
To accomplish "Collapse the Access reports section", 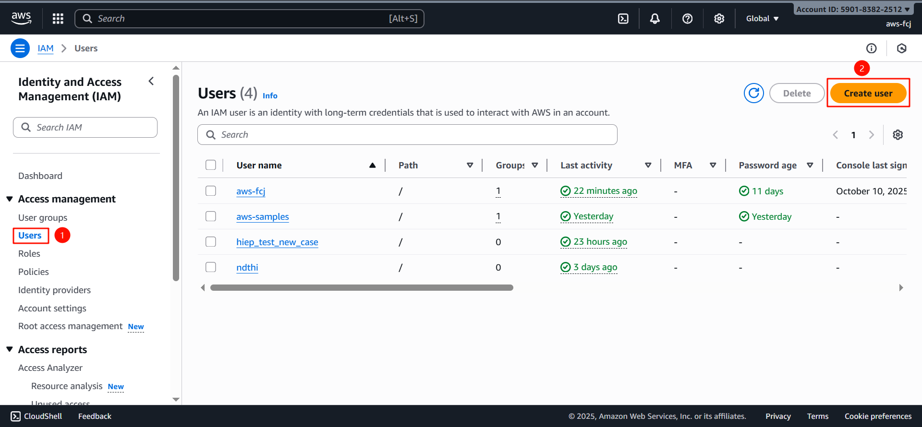I will pos(10,349).
